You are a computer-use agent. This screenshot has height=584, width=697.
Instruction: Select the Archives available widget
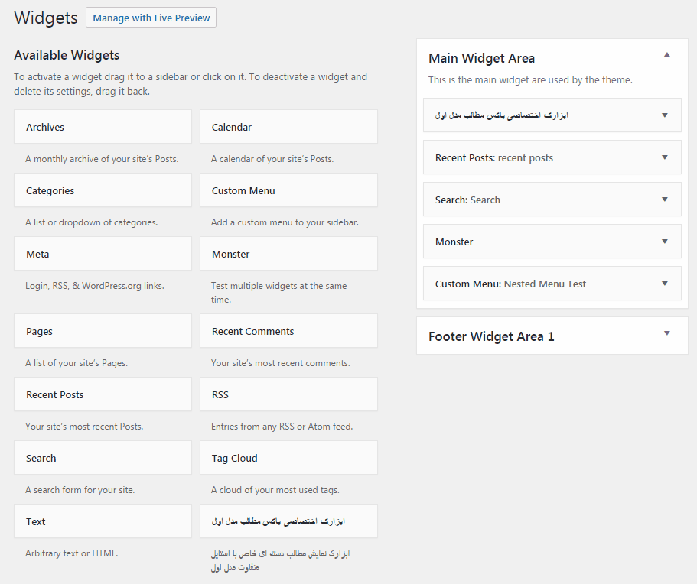[x=103, y=127]
